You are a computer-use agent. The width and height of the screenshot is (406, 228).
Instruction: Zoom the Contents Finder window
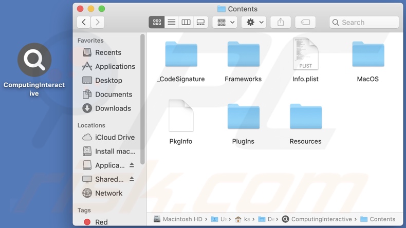click(x=102, y=9)
